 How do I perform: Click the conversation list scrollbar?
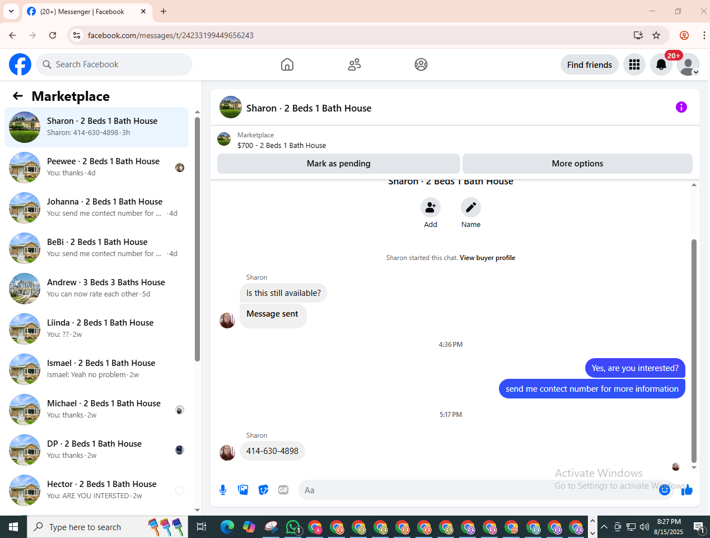point(197,238)
